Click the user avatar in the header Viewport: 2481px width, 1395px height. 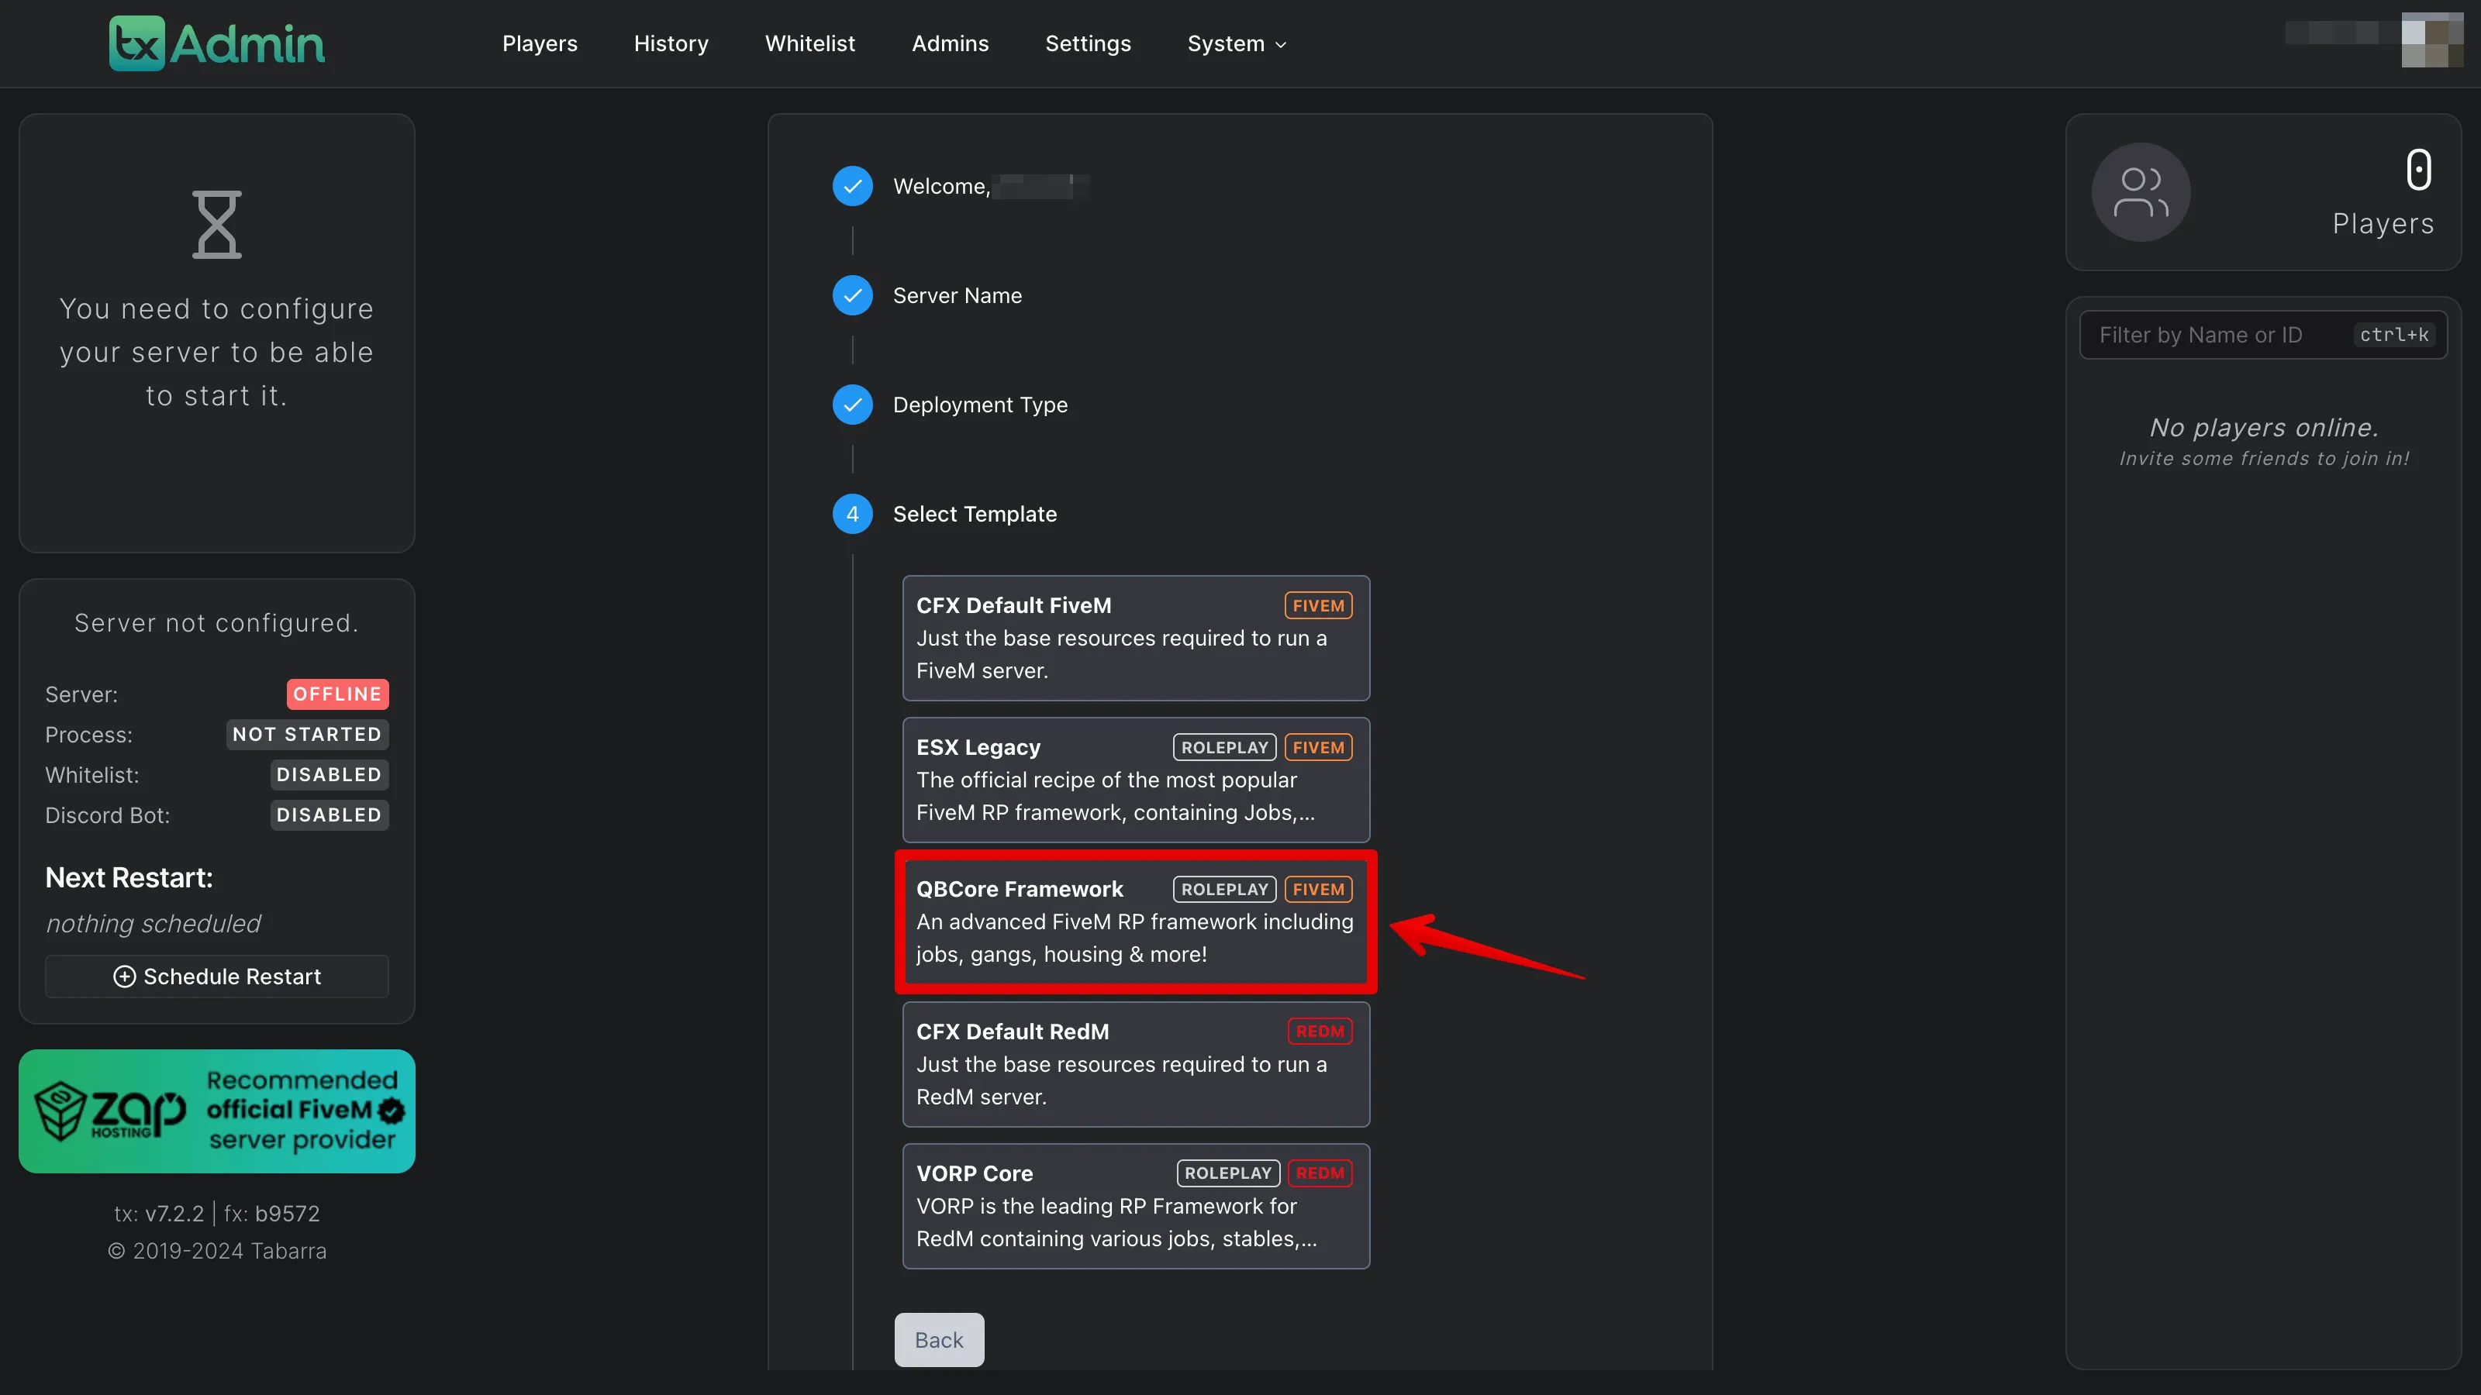click(x=2431, y=40)
